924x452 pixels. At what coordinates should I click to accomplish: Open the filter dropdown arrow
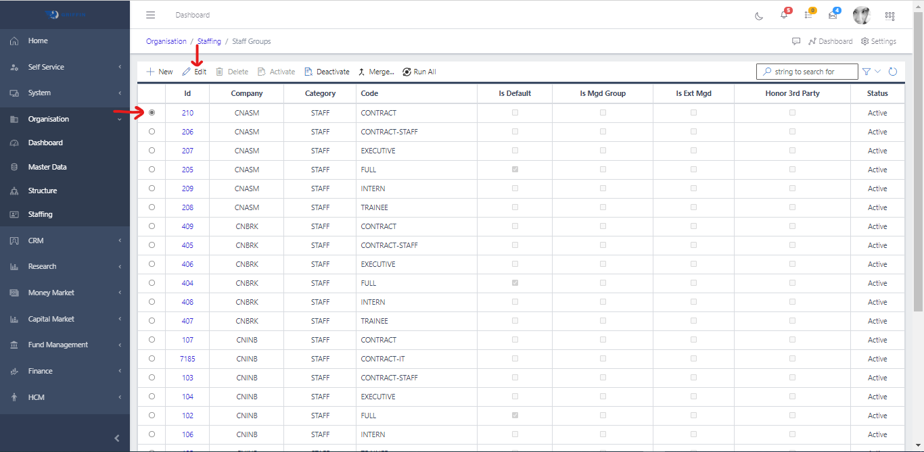pos(878,72)
